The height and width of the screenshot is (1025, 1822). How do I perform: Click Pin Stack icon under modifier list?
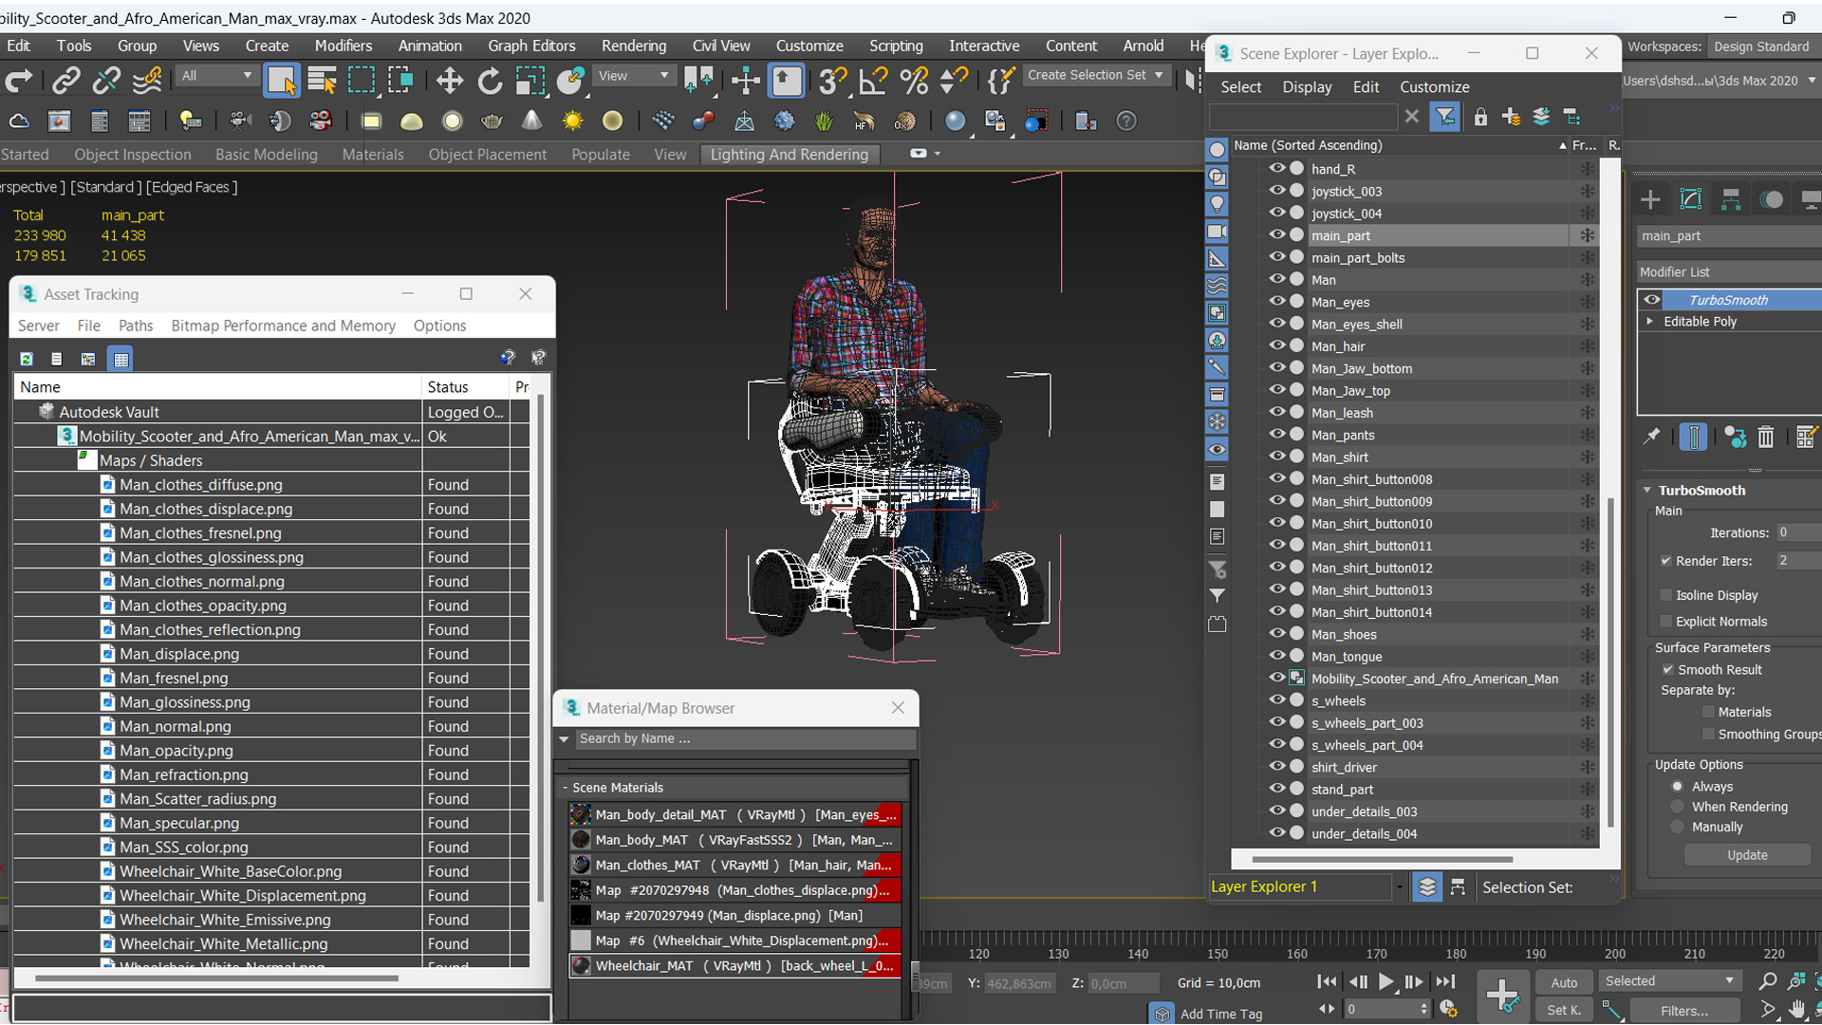[x=1652, y=437]
